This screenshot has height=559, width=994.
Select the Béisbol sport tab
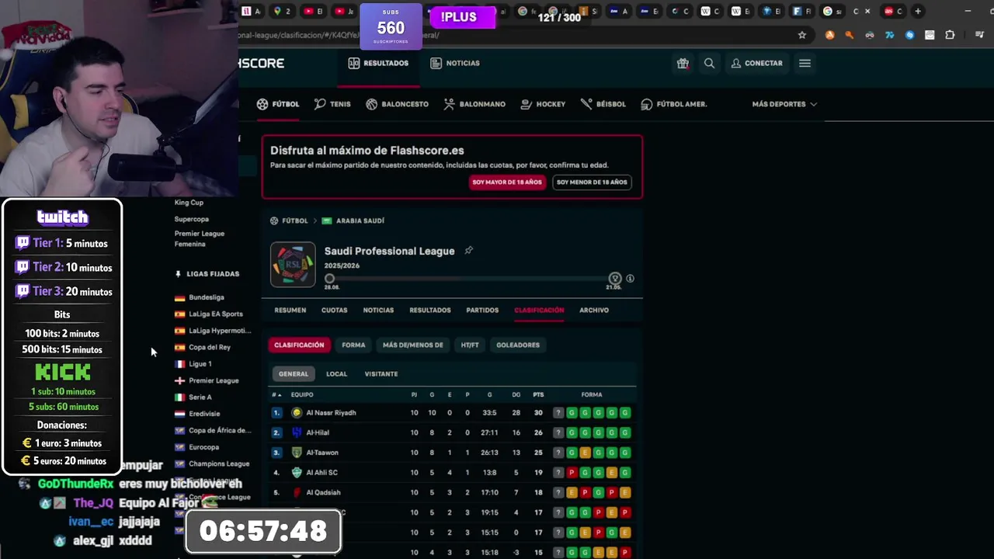pos(603,104)
